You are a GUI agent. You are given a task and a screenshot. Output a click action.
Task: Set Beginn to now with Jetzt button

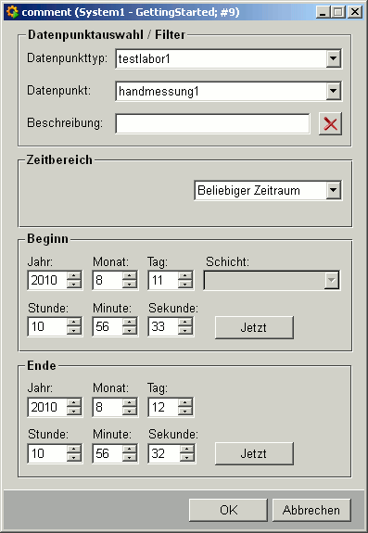(x=254, y=327)
